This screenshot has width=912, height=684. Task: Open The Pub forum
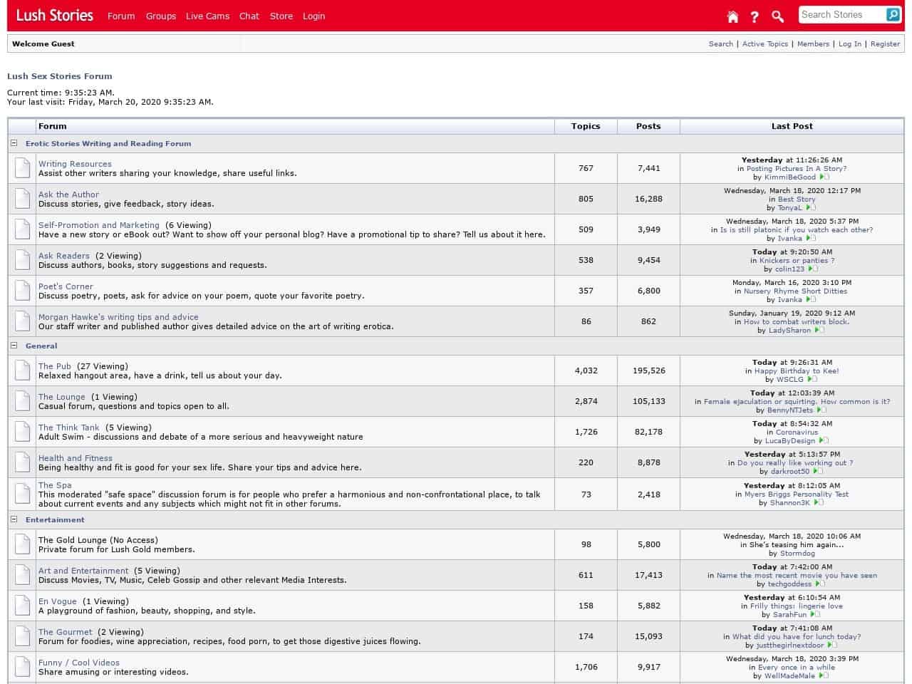click(x=55, y=366)
